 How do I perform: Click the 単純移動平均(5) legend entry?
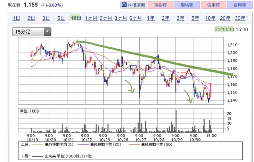(53, 145)
